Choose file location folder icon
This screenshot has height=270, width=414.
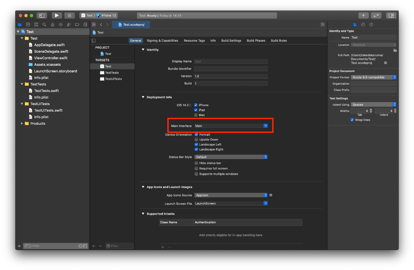pyautogui.click(x=395, y=50)
